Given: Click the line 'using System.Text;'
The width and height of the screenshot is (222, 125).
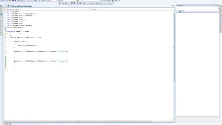Looking at the screenshot, I should coord(15,24).
